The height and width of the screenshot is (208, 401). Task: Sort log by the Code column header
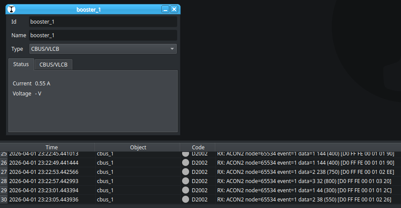click(198, 148)
